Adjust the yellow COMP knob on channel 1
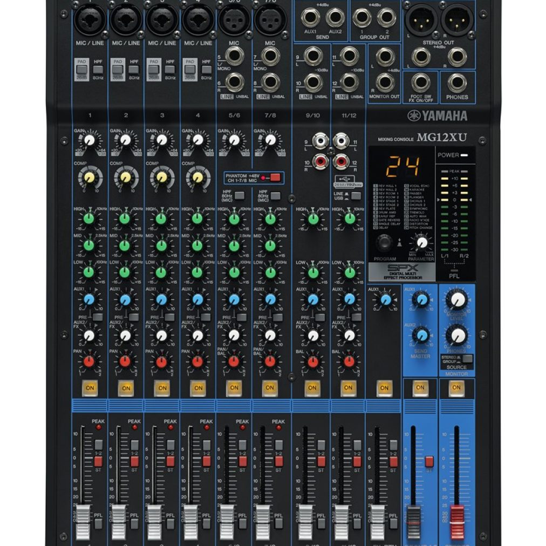Image resolution: width=546 pixels, height=546 pixels. pyautogui.click(x=89, y=178)
